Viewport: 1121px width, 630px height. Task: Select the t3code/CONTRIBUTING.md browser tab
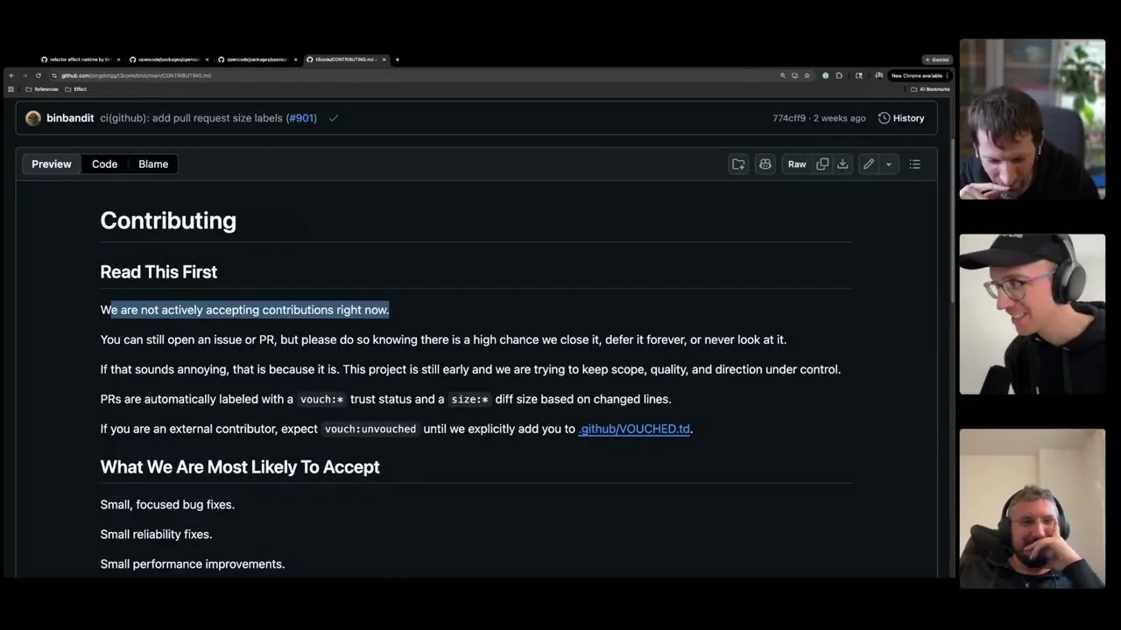click(345, 59)
